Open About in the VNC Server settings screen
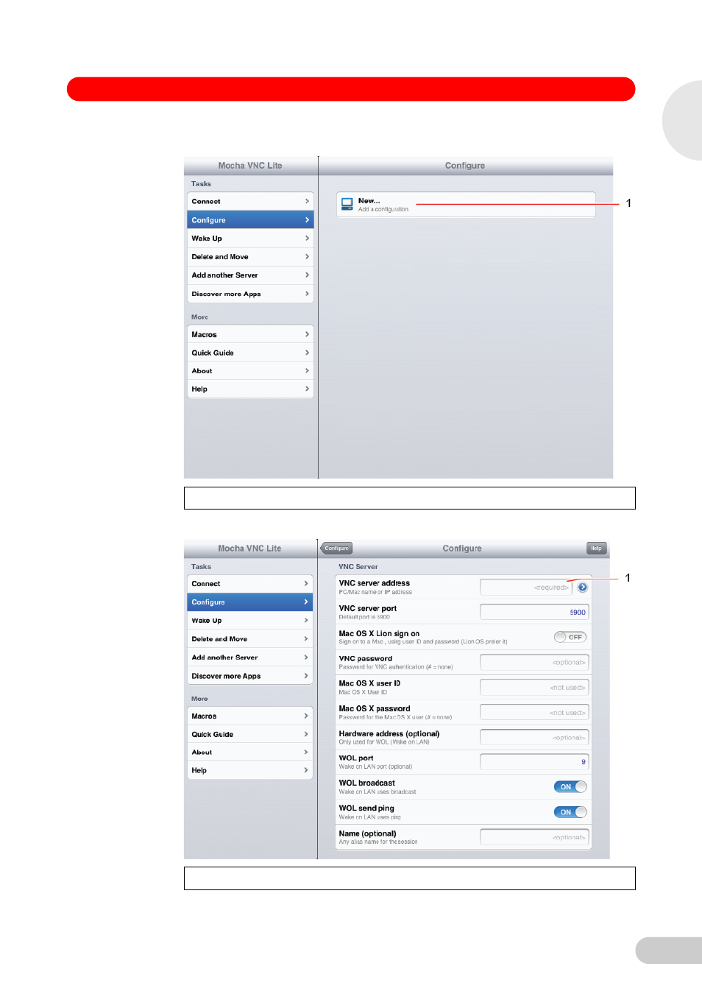The image size is (702, 994). pos(250,752)
